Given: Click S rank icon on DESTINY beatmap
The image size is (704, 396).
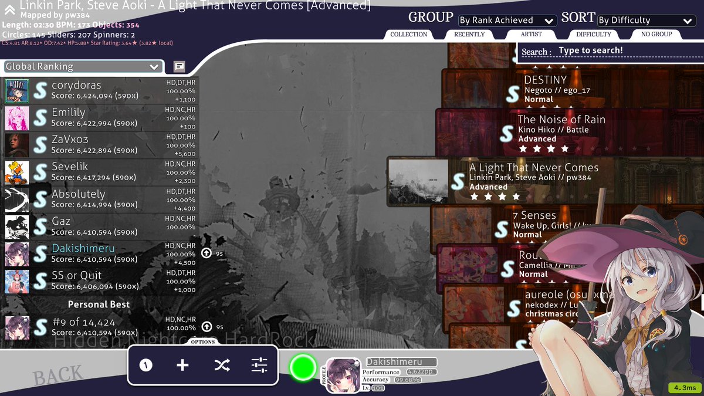Looking at the screenshot, I should click(513, 93).
